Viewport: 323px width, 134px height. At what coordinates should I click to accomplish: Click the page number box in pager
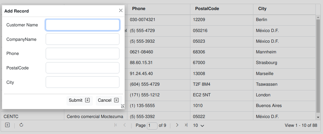(152, 126)
